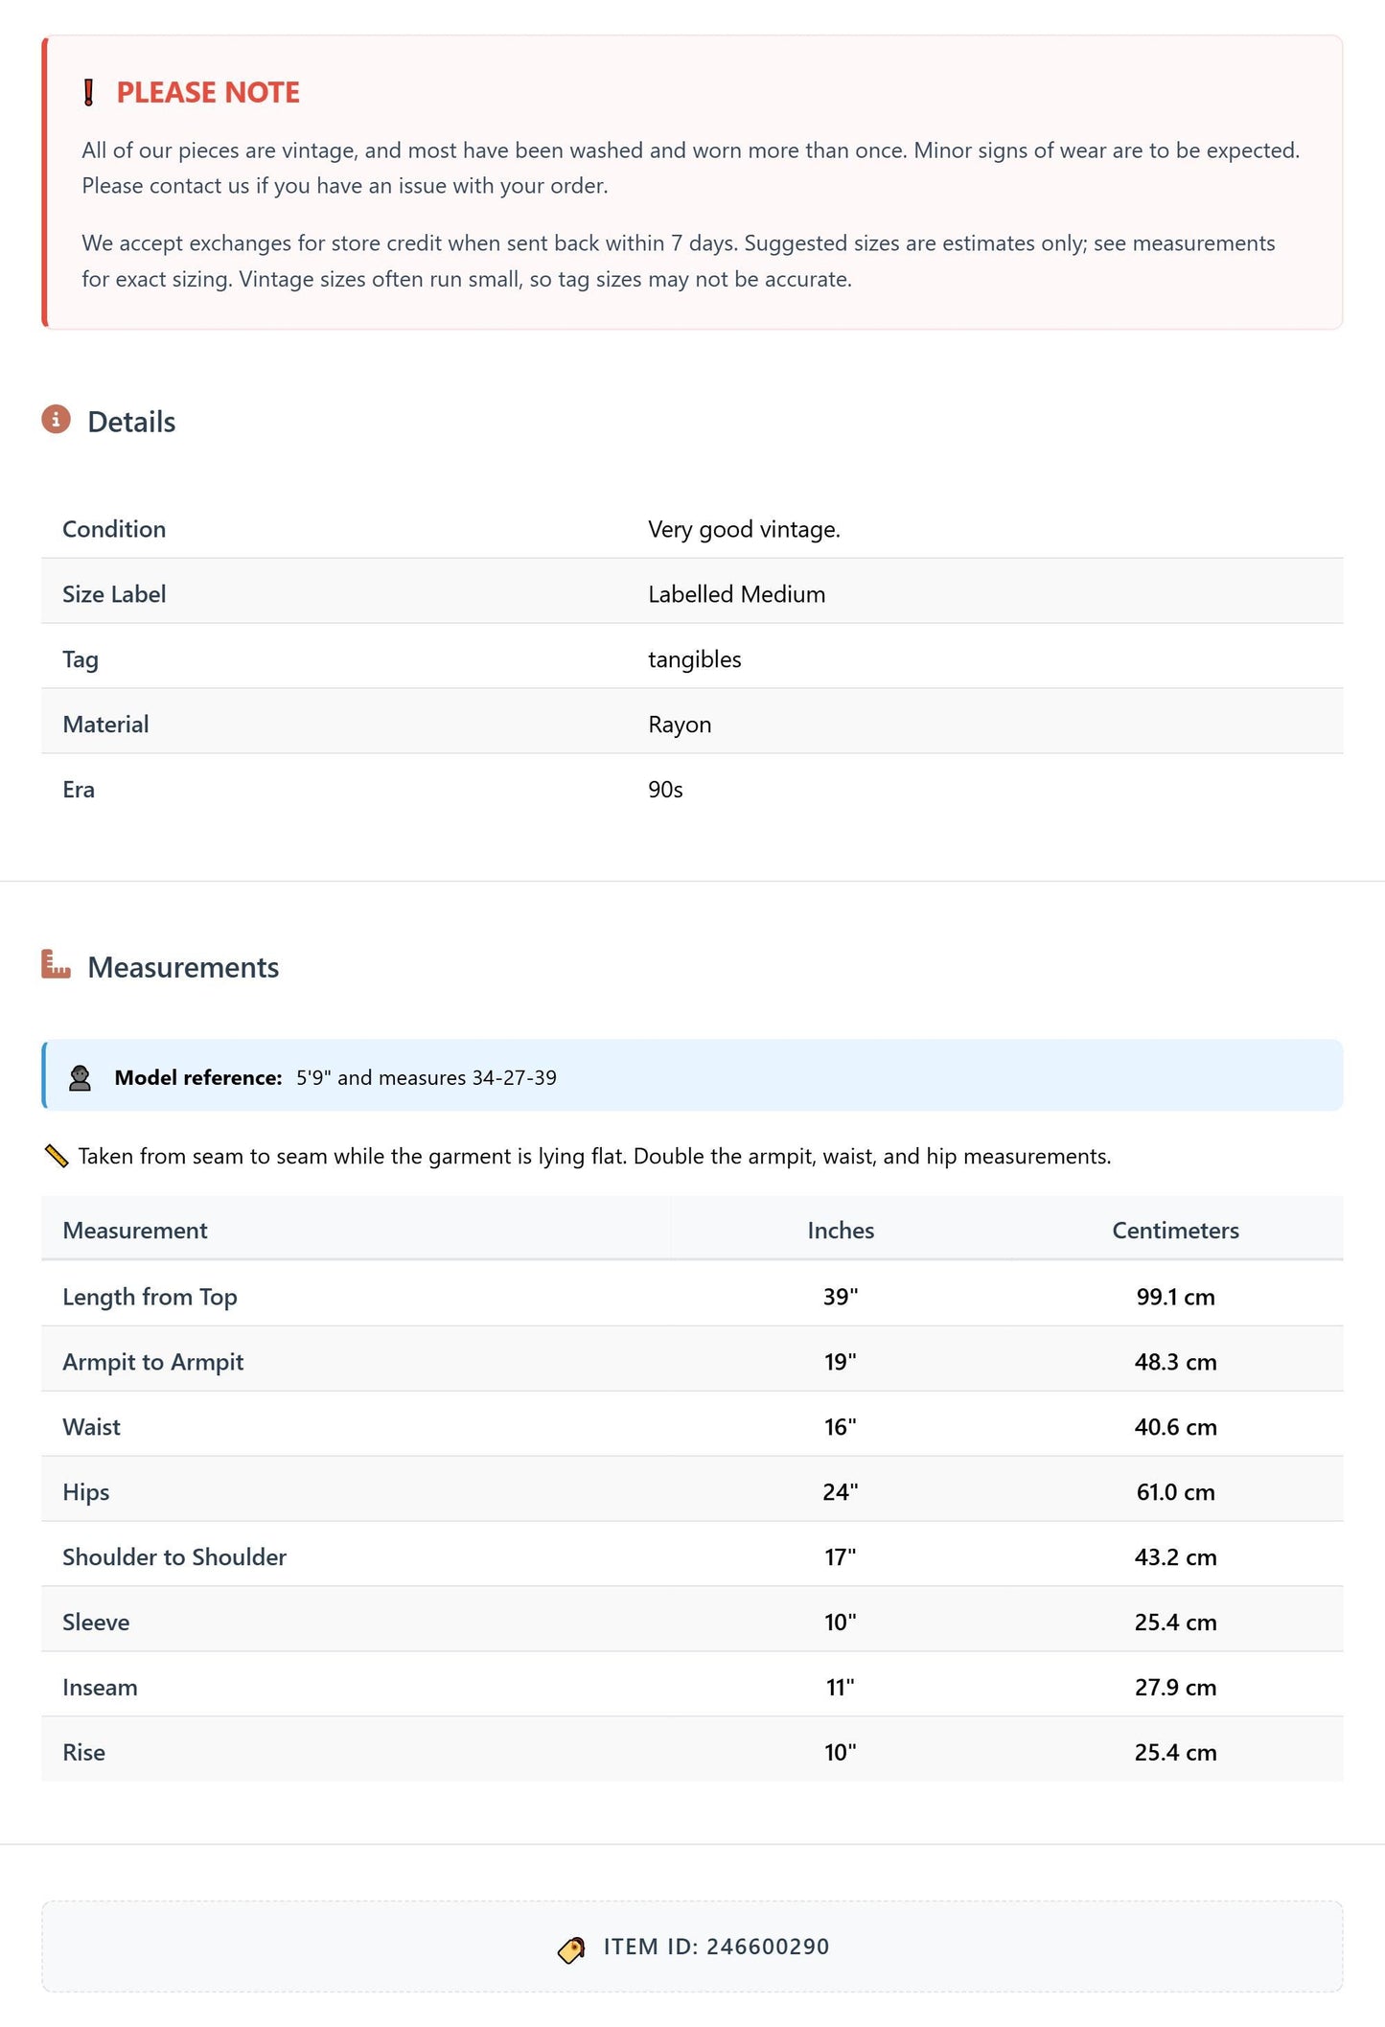Screen dimensions: 1385x2027
Task: Click the Model reference bold label
Action: pyautogui.click(x=198, y=1077)
